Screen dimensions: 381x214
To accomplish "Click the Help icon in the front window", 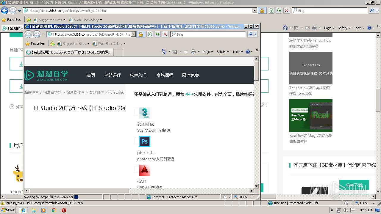I will click(248, 52).
